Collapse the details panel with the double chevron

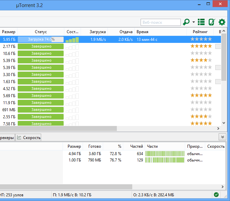coord(223,137)
